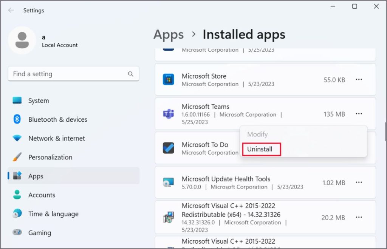387x249 pixels.
Task: Click the 55.0 KB size value
Action: (334, 80)
